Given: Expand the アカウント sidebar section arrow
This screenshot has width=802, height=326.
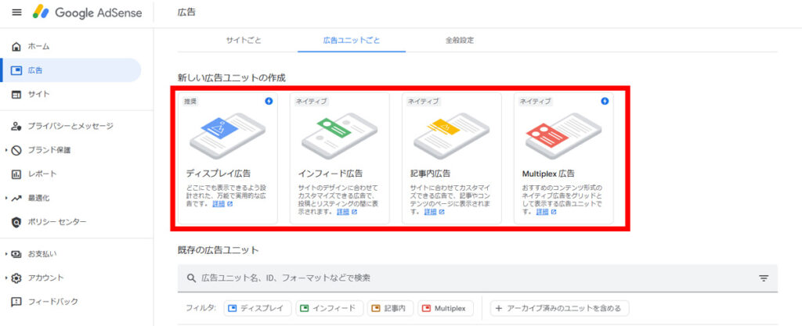Looking at the screenshot, I should [x=5, y=278].
